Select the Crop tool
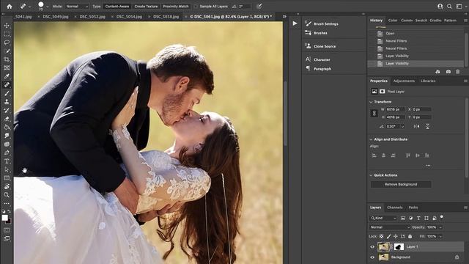Image resolution: width=469 pixels, height=264 pixels. click(x=7, y=59)
